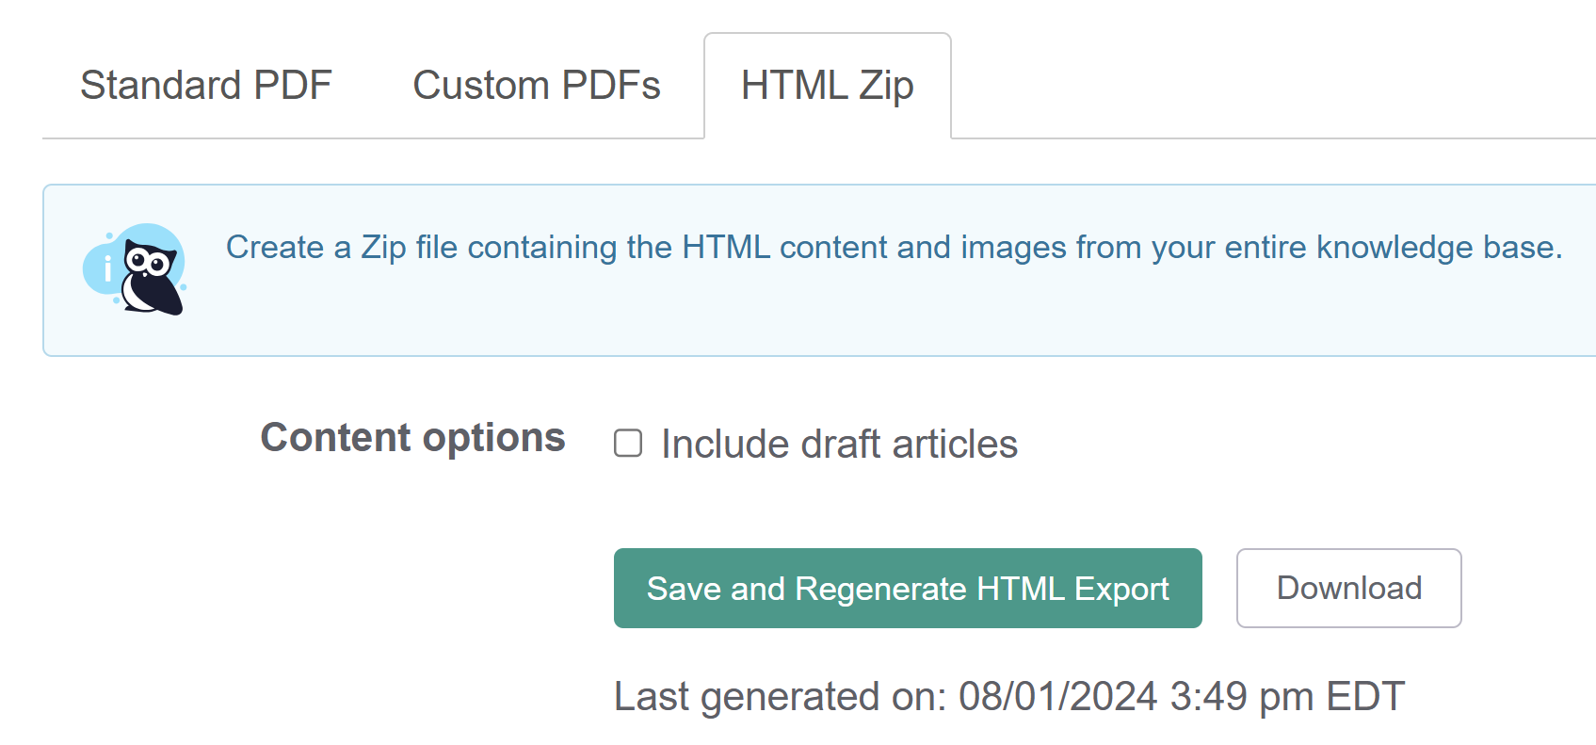Click the "EDT" timezone text
The image size is (1596, 745).
[x=1365, y=697]
